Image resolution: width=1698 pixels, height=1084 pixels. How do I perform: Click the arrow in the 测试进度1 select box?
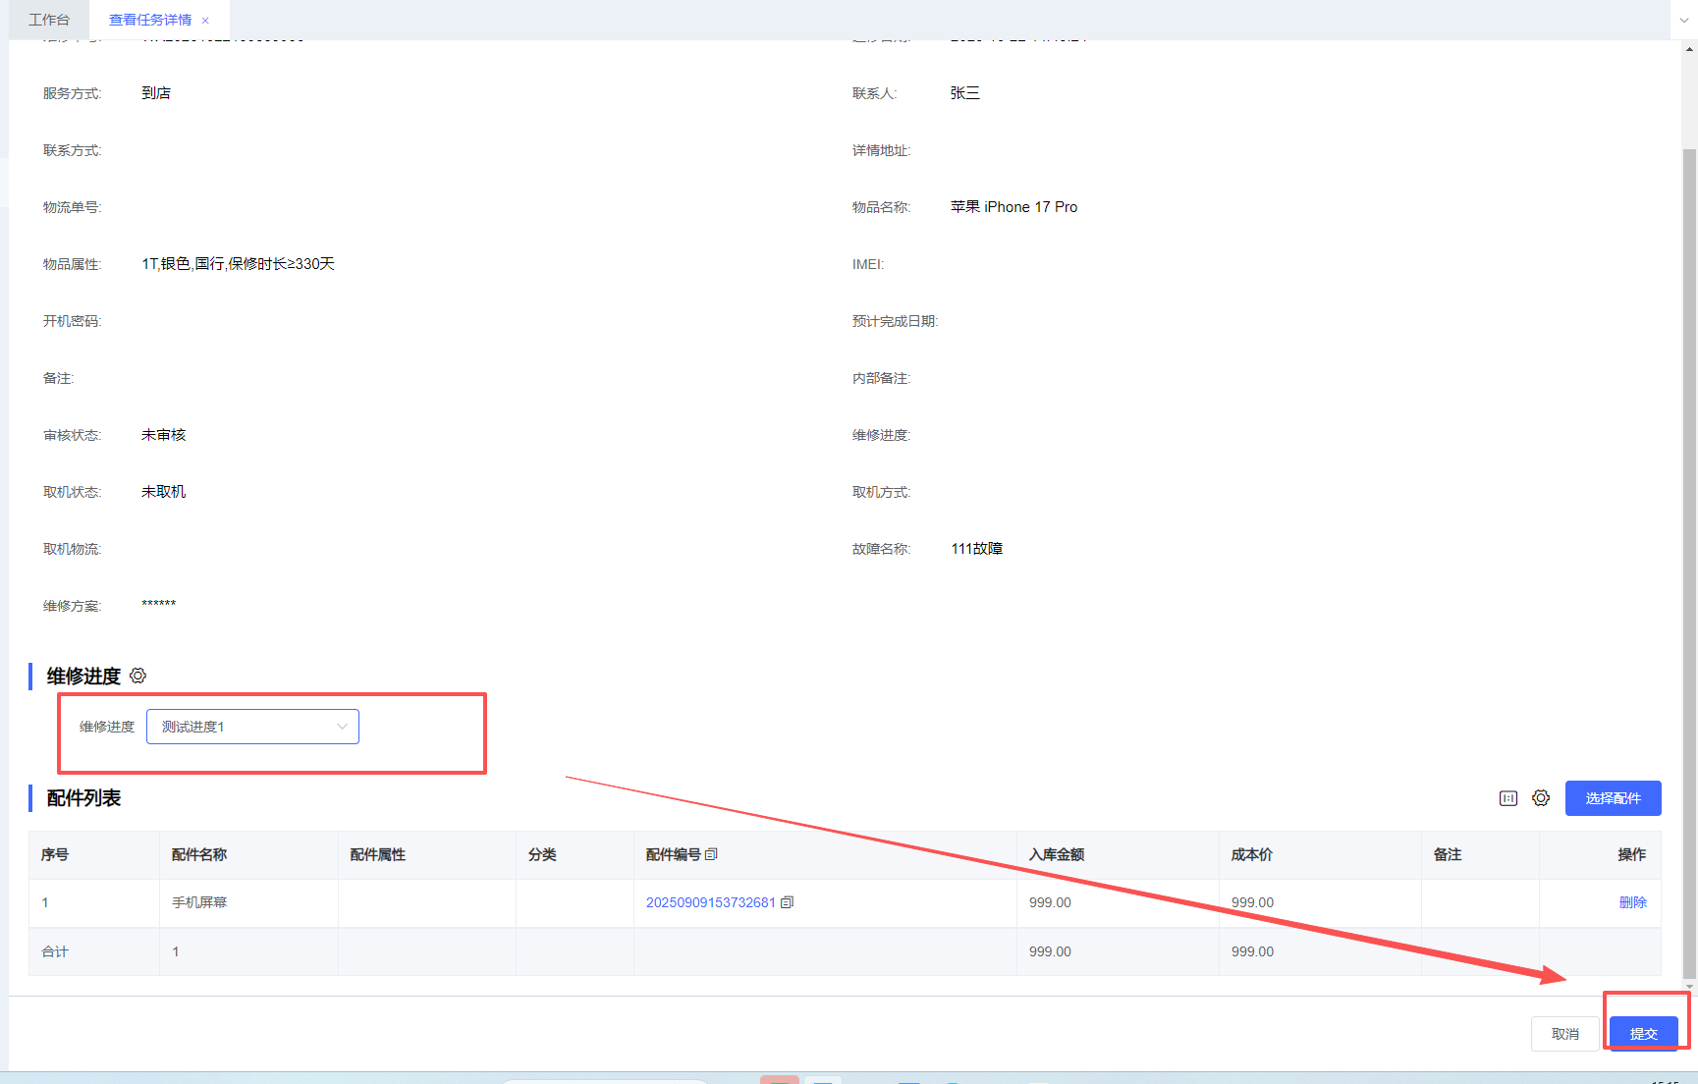coord(342,727)
